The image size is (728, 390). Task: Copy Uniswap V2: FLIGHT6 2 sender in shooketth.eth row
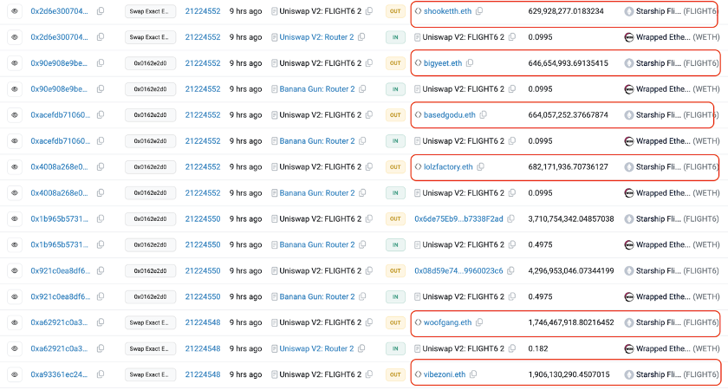[369, 11]
